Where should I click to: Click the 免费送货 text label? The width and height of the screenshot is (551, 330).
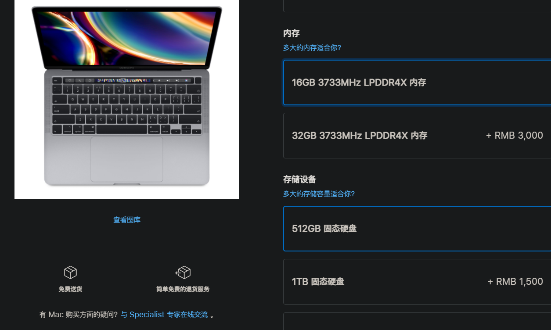[x=70, y=289]
